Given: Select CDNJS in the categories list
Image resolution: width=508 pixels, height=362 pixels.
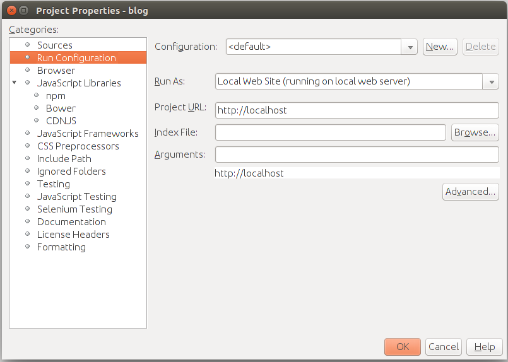Looking at the screenshot, I should coord(61,121).
